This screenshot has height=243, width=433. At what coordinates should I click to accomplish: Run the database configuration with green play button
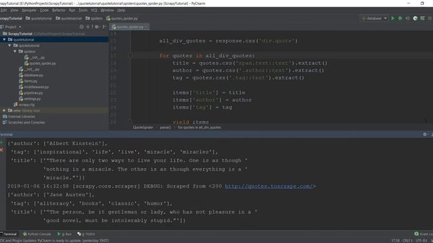click(392, 18)
